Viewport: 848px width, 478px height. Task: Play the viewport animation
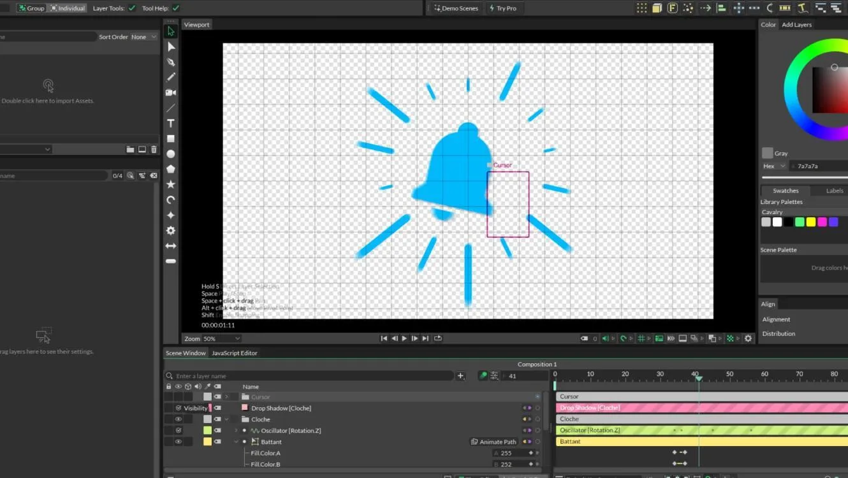click(404, 338)
